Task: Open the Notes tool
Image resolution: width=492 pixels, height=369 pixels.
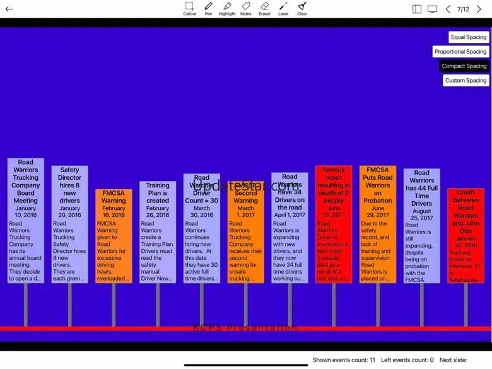Action: point(246,9)
